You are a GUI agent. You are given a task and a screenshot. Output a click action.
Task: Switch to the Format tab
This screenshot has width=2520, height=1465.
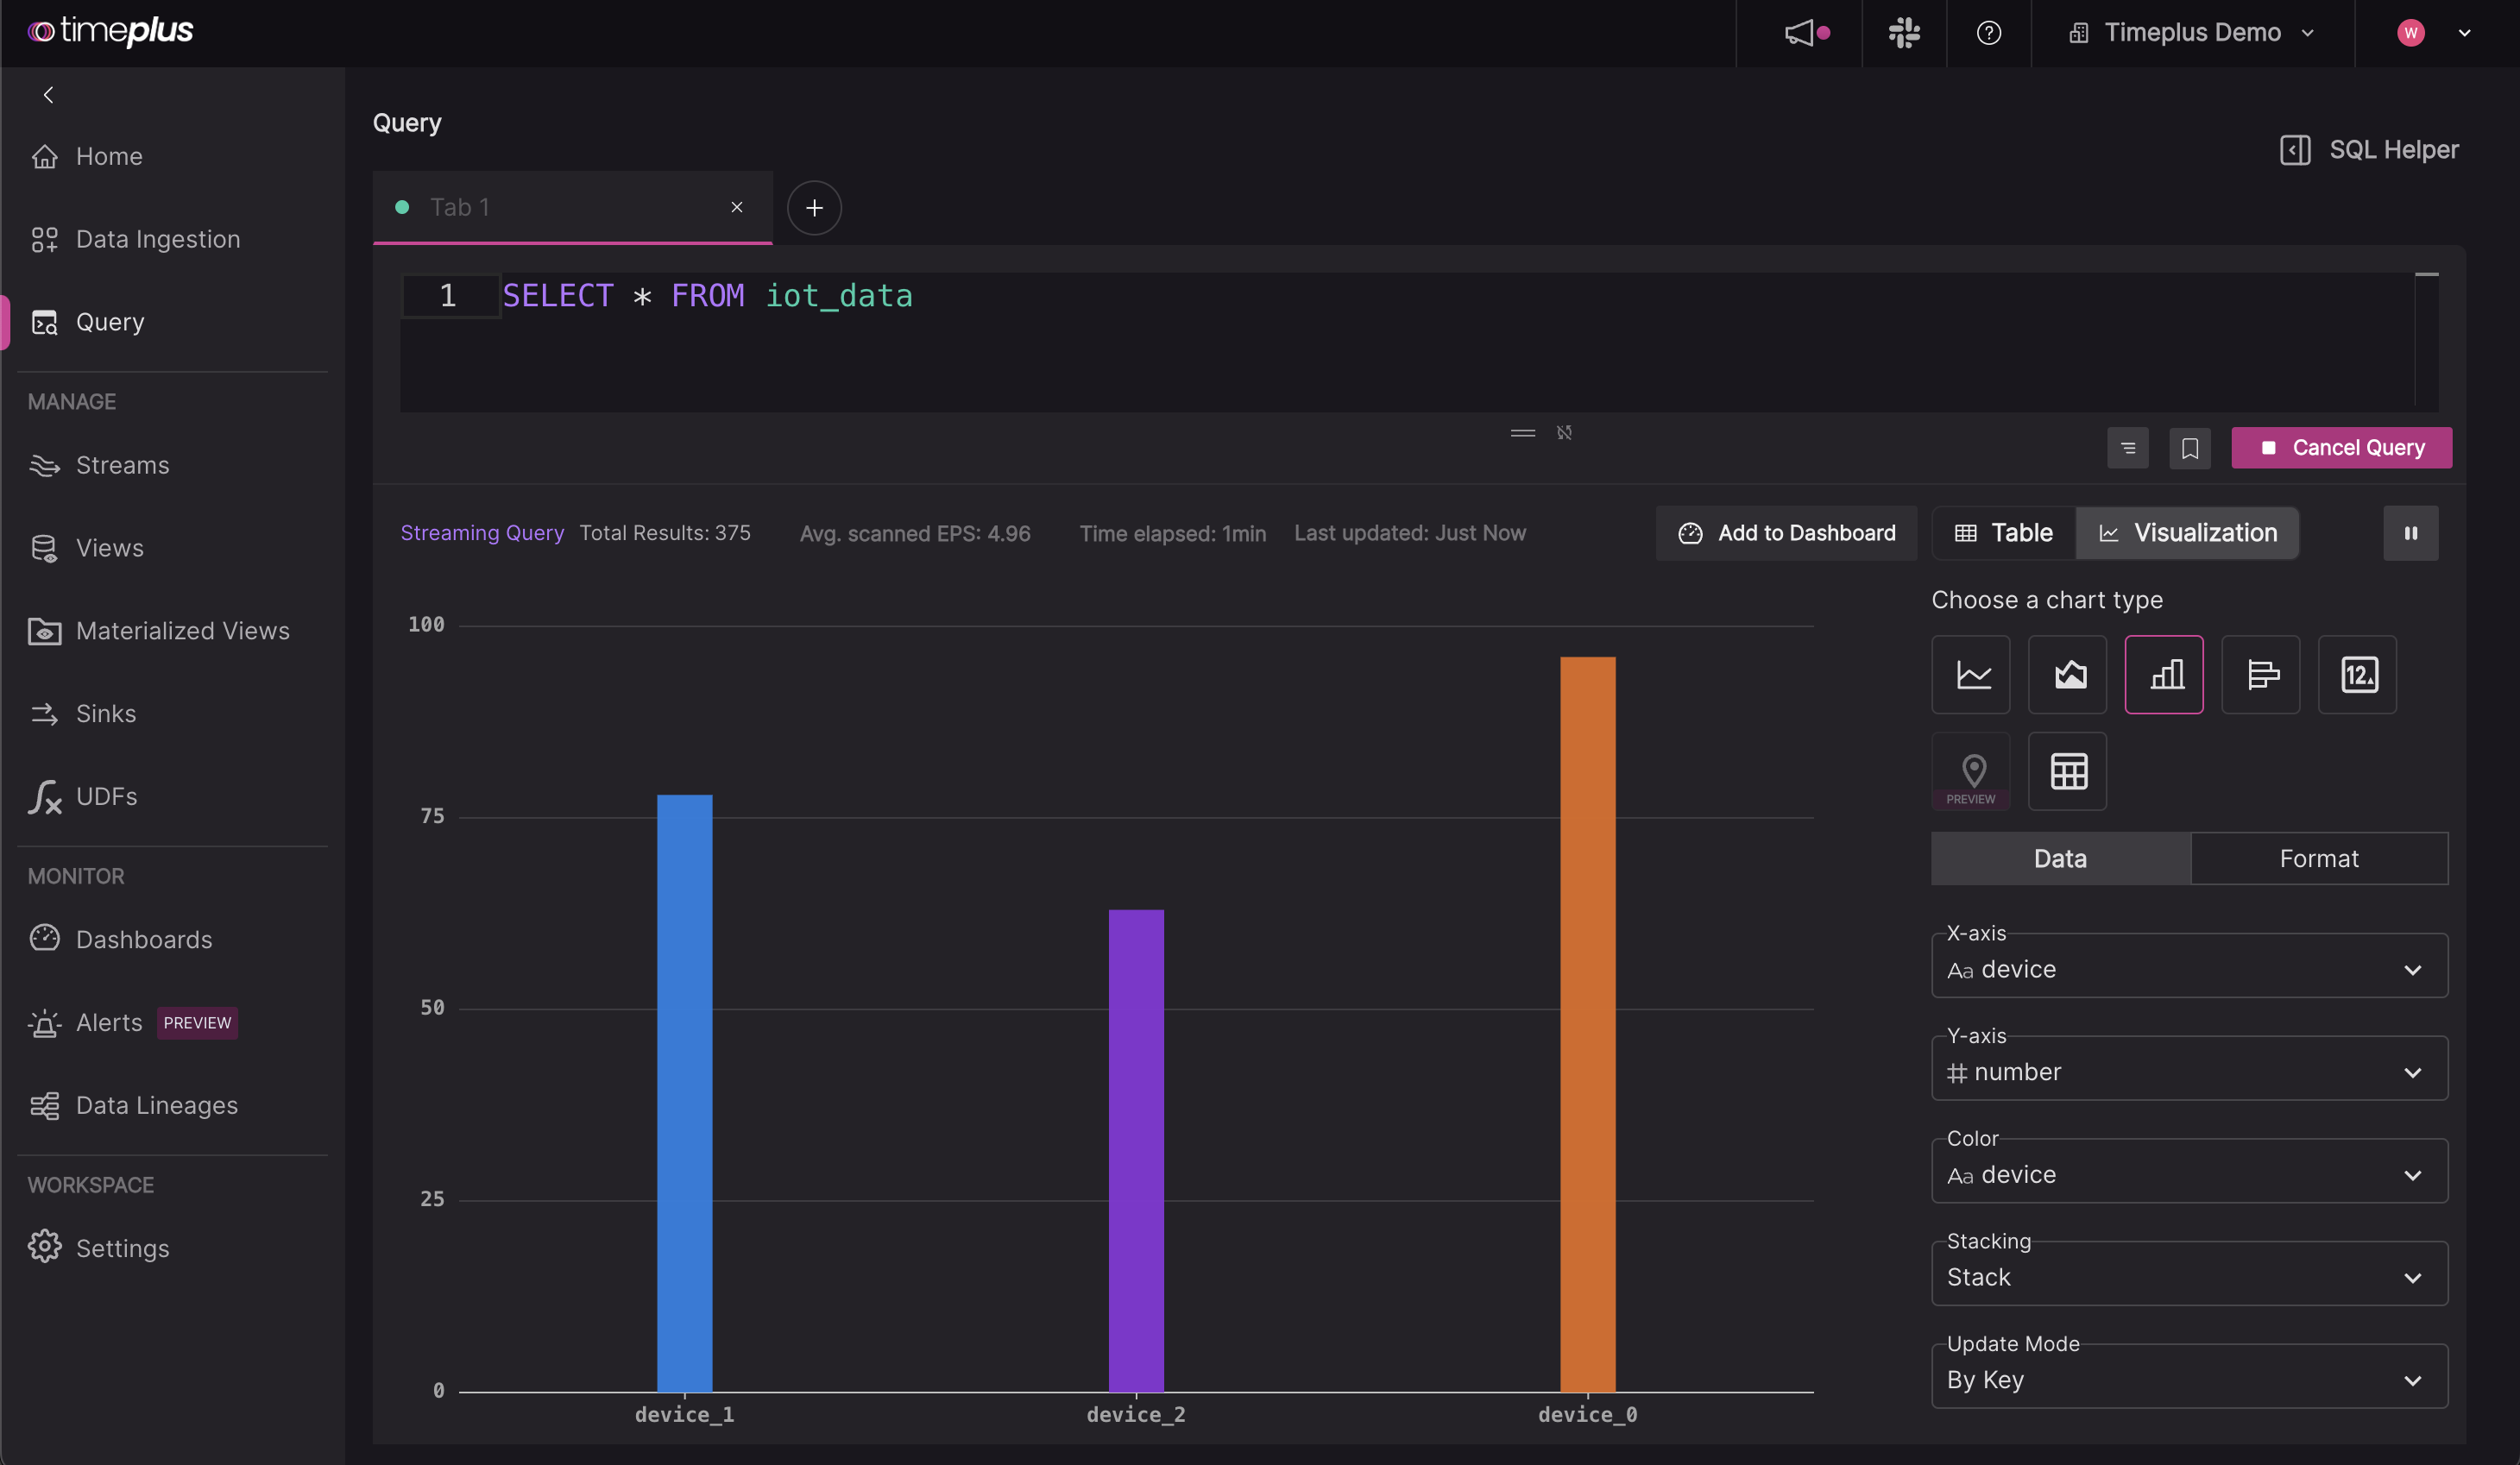pyautogui.click(x=2320, y=858)
